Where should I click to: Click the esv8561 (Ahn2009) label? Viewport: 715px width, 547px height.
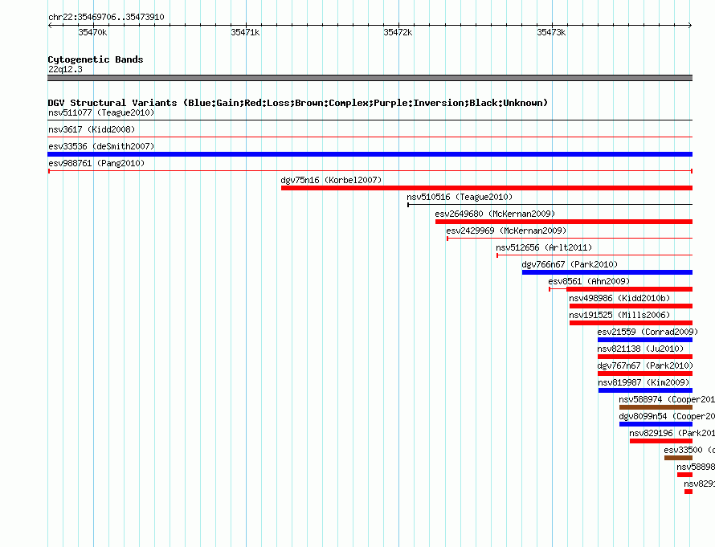coord(589,281)
